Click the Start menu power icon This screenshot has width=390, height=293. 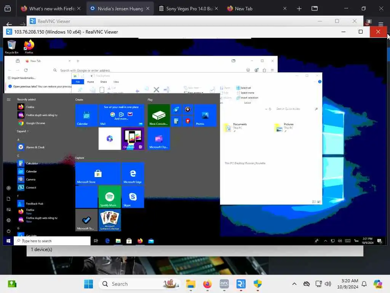coord(8,231)
